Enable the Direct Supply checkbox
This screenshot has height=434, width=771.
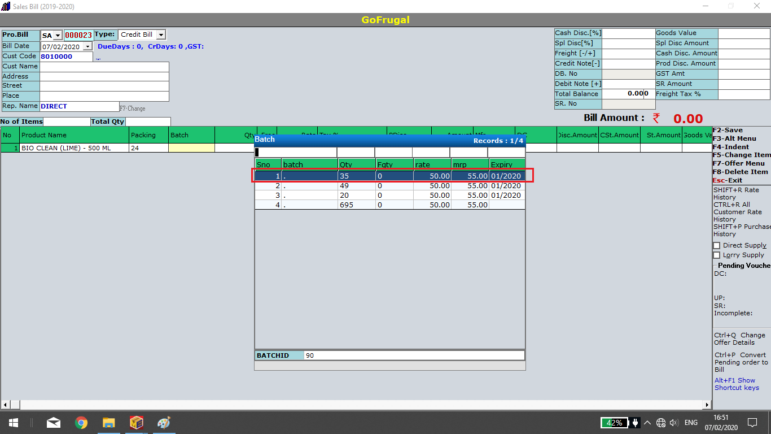pyautogui.click(x=717, y=246)
